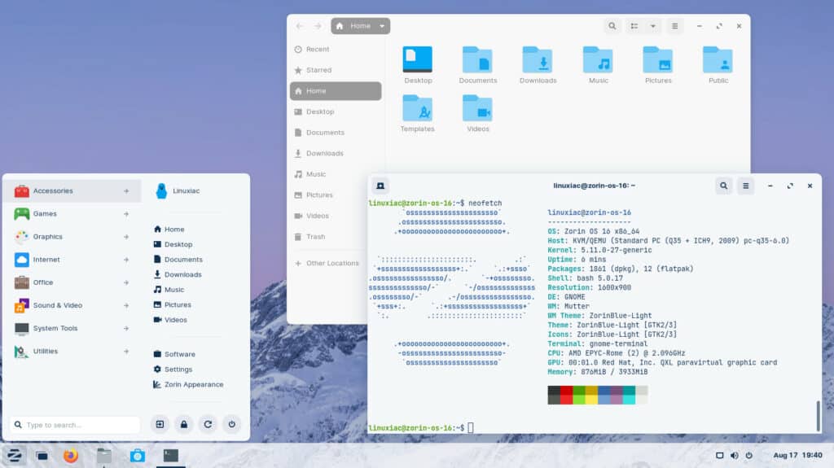This screenshot has height=468, width=834.
Task: Open Zorin Appearance from the menu
Action: [188, 384]
